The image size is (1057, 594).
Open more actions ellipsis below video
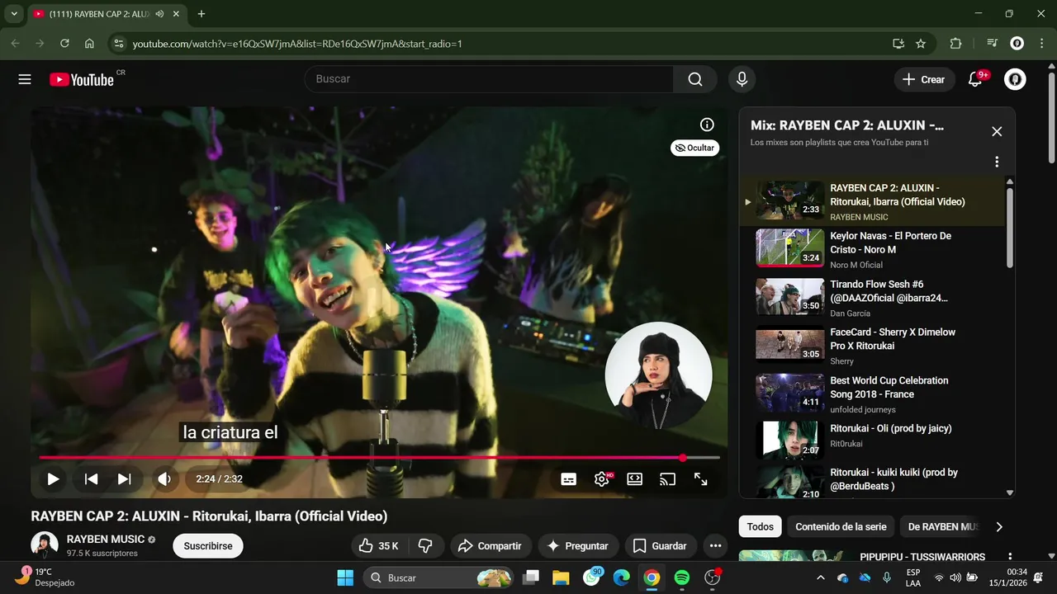[715, 546]
